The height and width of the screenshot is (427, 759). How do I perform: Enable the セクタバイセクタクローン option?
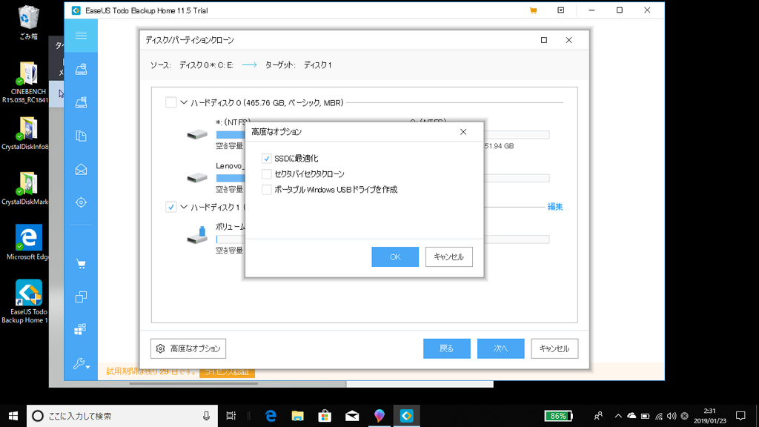point(266,174)
